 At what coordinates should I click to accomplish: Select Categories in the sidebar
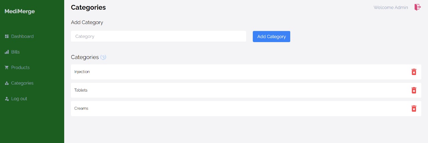22,83
